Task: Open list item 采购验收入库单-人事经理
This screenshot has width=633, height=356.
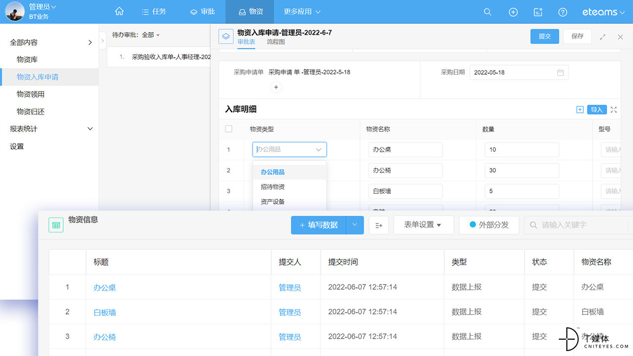Action: [171, 57]
